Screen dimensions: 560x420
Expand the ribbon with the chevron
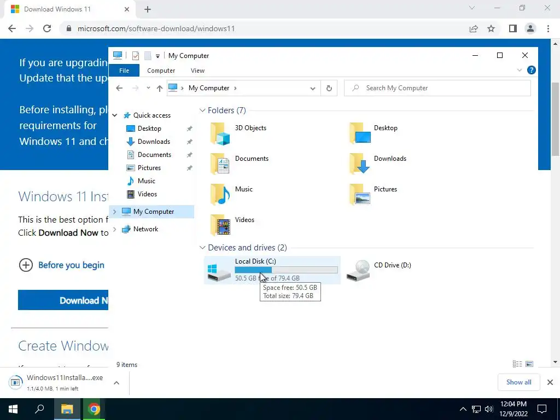pos(520,70)
